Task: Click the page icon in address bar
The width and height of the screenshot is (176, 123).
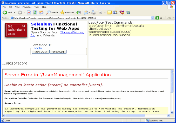Action: tap(12, 18)
